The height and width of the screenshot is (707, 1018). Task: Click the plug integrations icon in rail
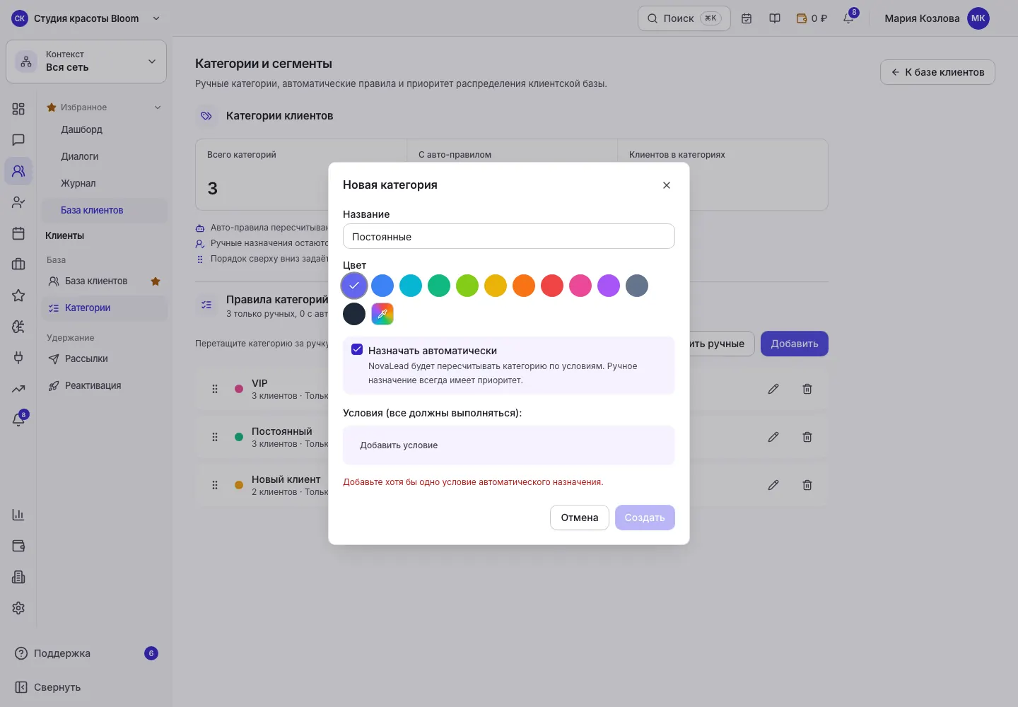tap(18, 358)
